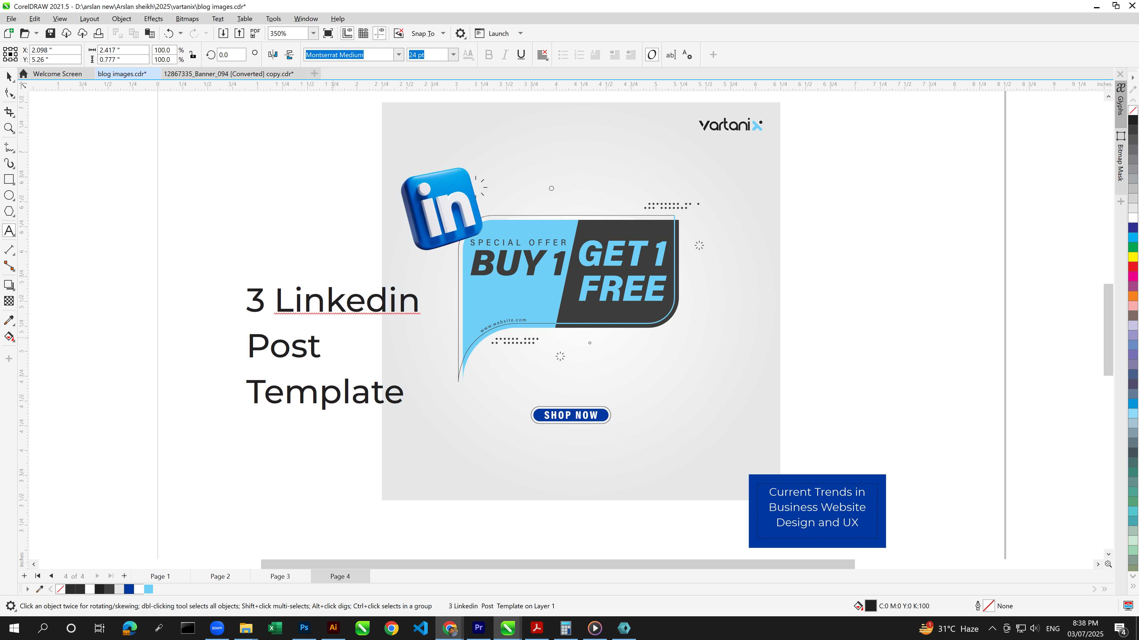Click the Mirror horizontally icon

pyautogui.click(x=273, y=54)
